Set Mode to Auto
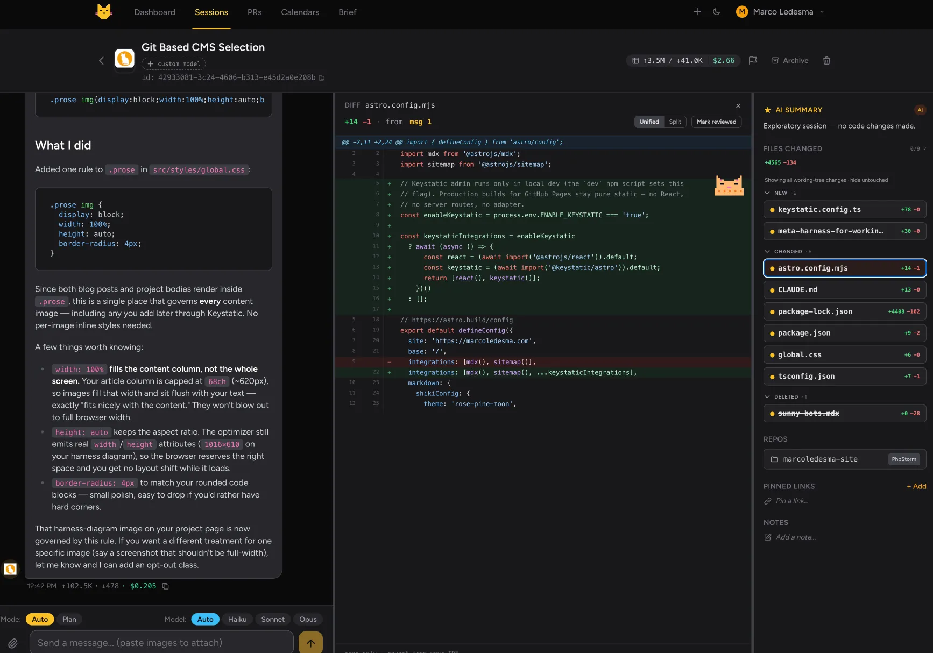The width and height of the screenshot is (933, 653). point(40,620)
